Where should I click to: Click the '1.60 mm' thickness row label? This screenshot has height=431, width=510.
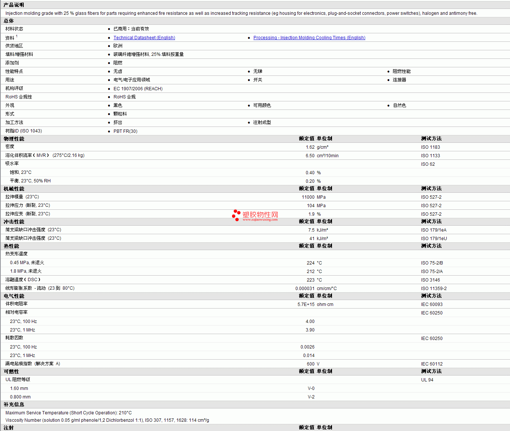point(19,388)
